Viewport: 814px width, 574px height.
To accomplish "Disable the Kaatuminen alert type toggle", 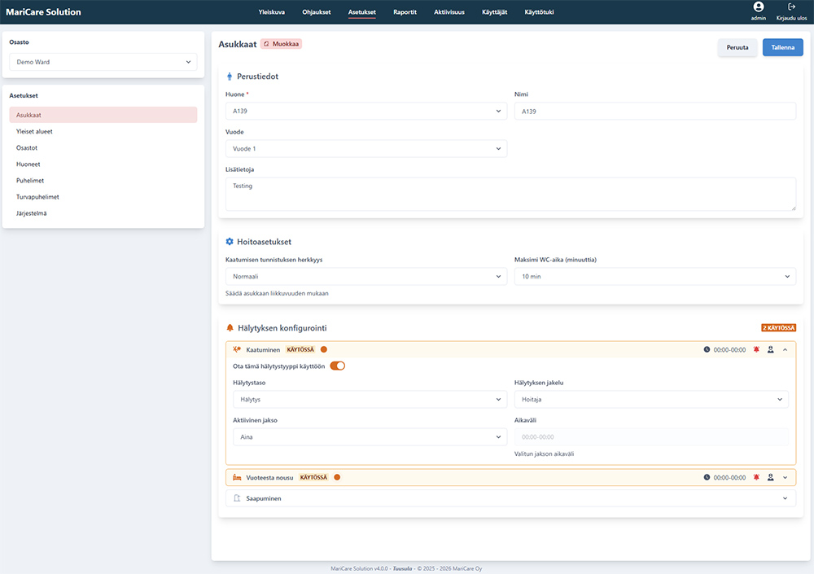I will tap(337, 366).
